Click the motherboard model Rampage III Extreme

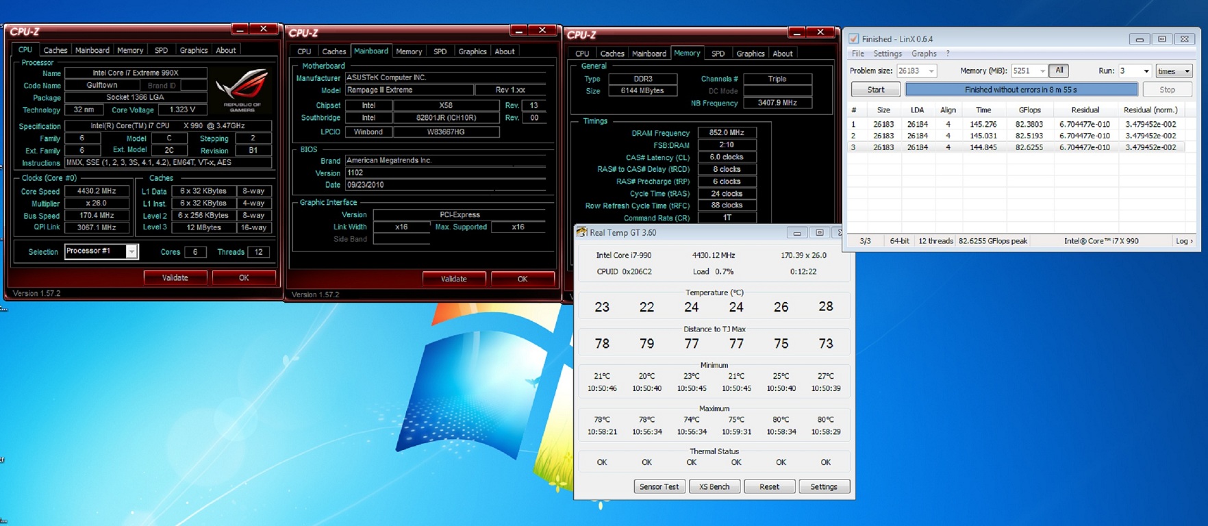(409, 90)
